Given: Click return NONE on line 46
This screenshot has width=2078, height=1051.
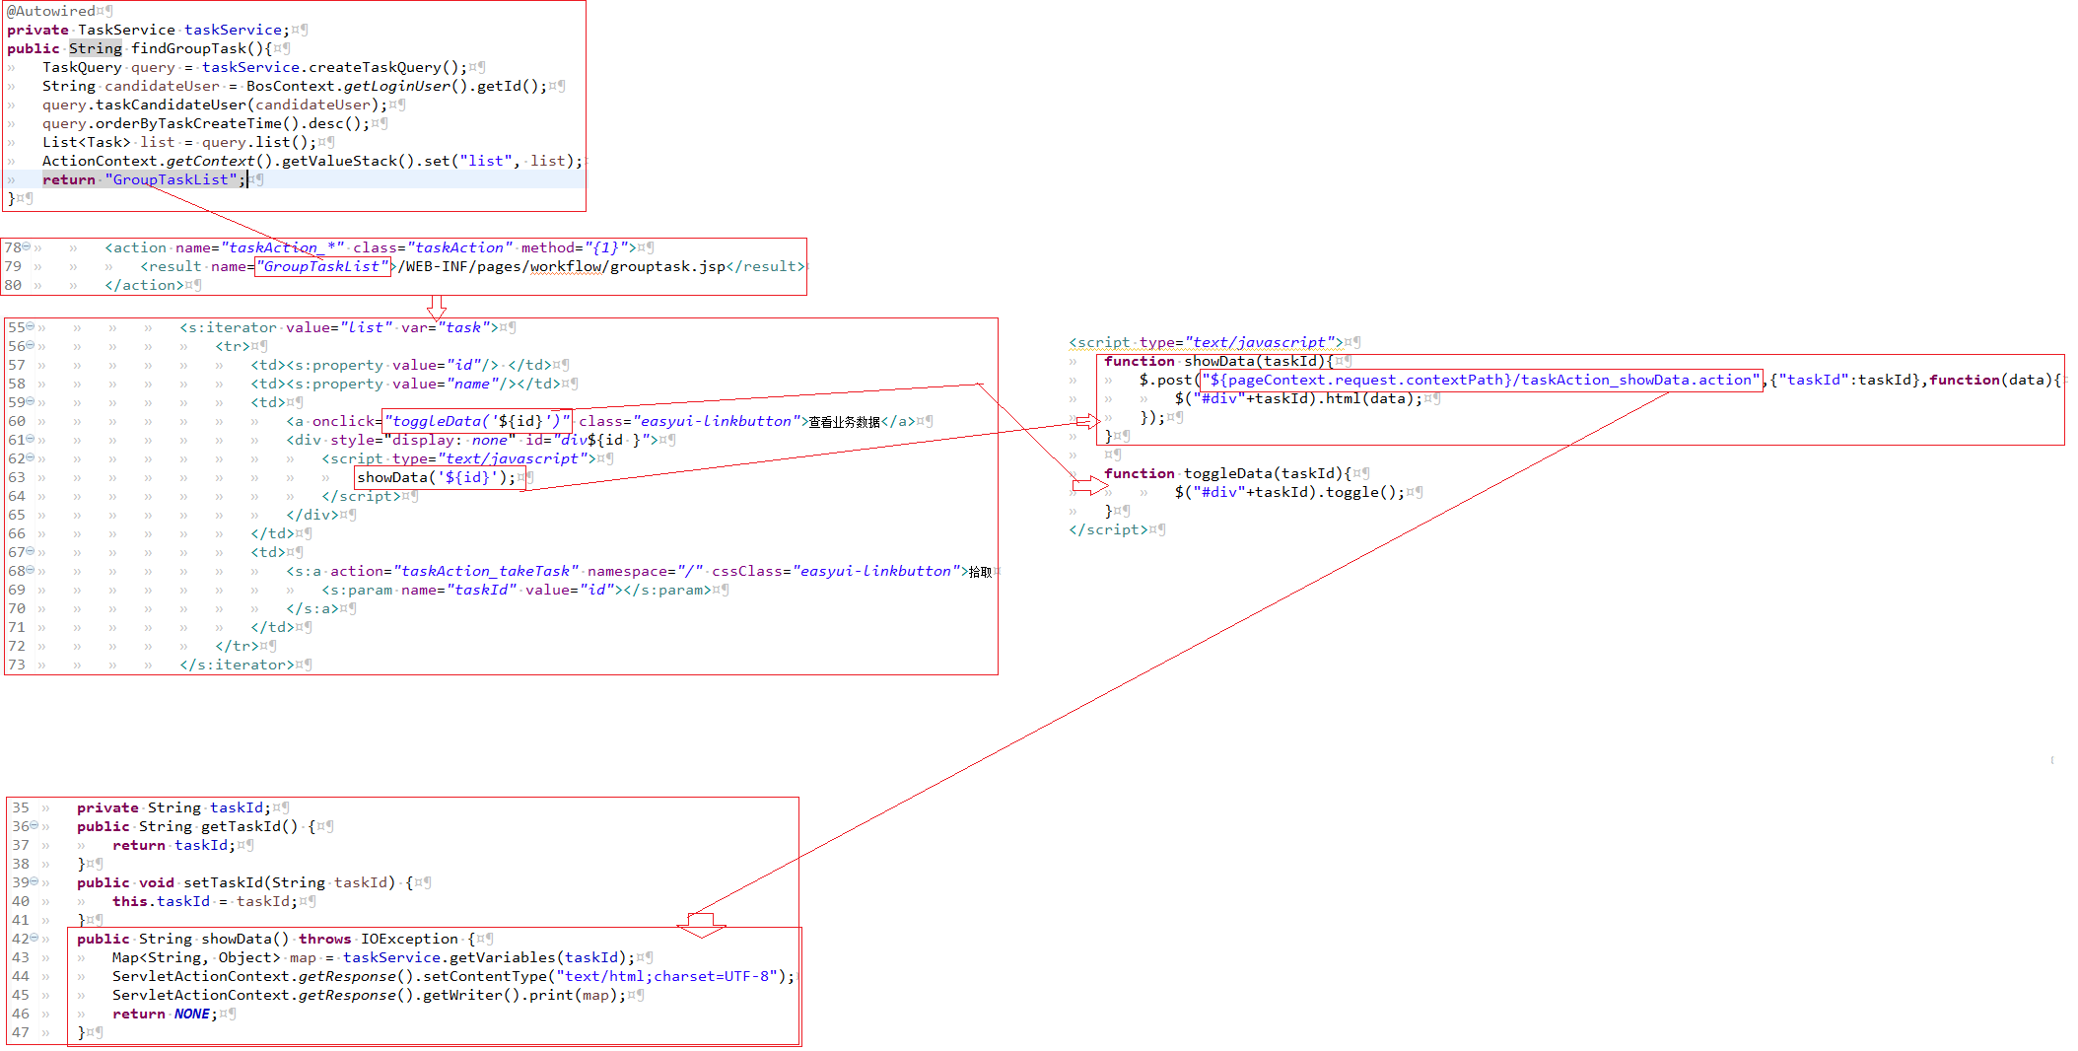Looking at the screenshot, I should point(161,1014).
